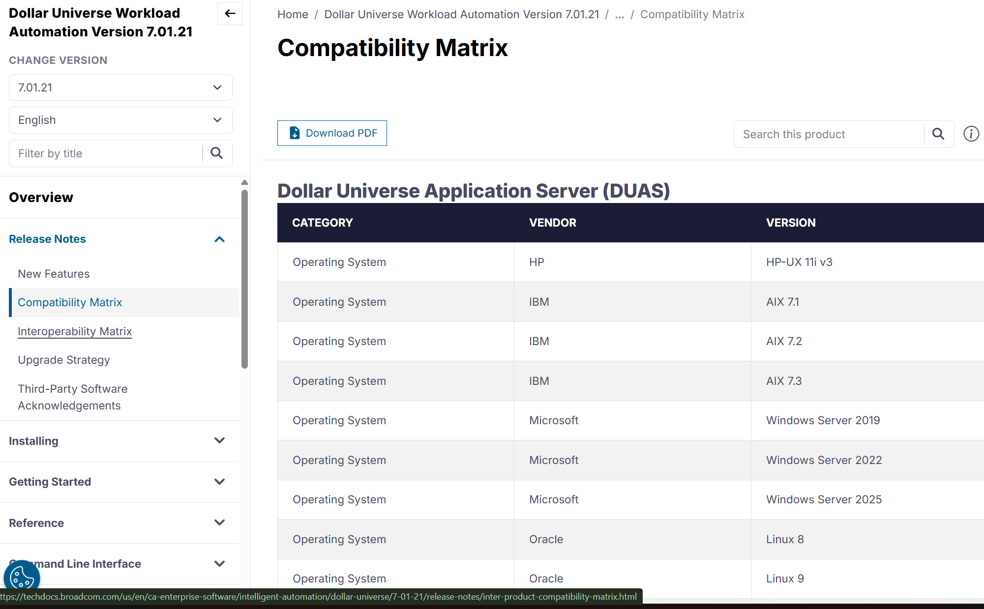This screenshot has width=984, height=609.
Task: Click the product search magnifier icon
Action: click(938, 134)
